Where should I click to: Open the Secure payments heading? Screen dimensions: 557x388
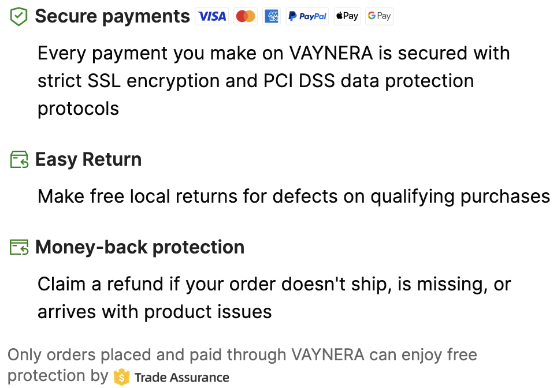(112, 17)
